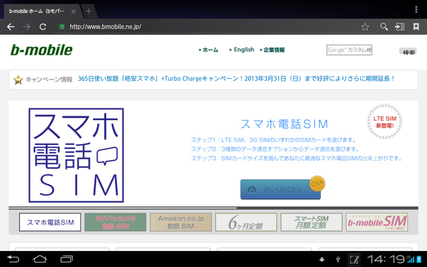
Task: Tap the Android back button
Action: [13, 259]
